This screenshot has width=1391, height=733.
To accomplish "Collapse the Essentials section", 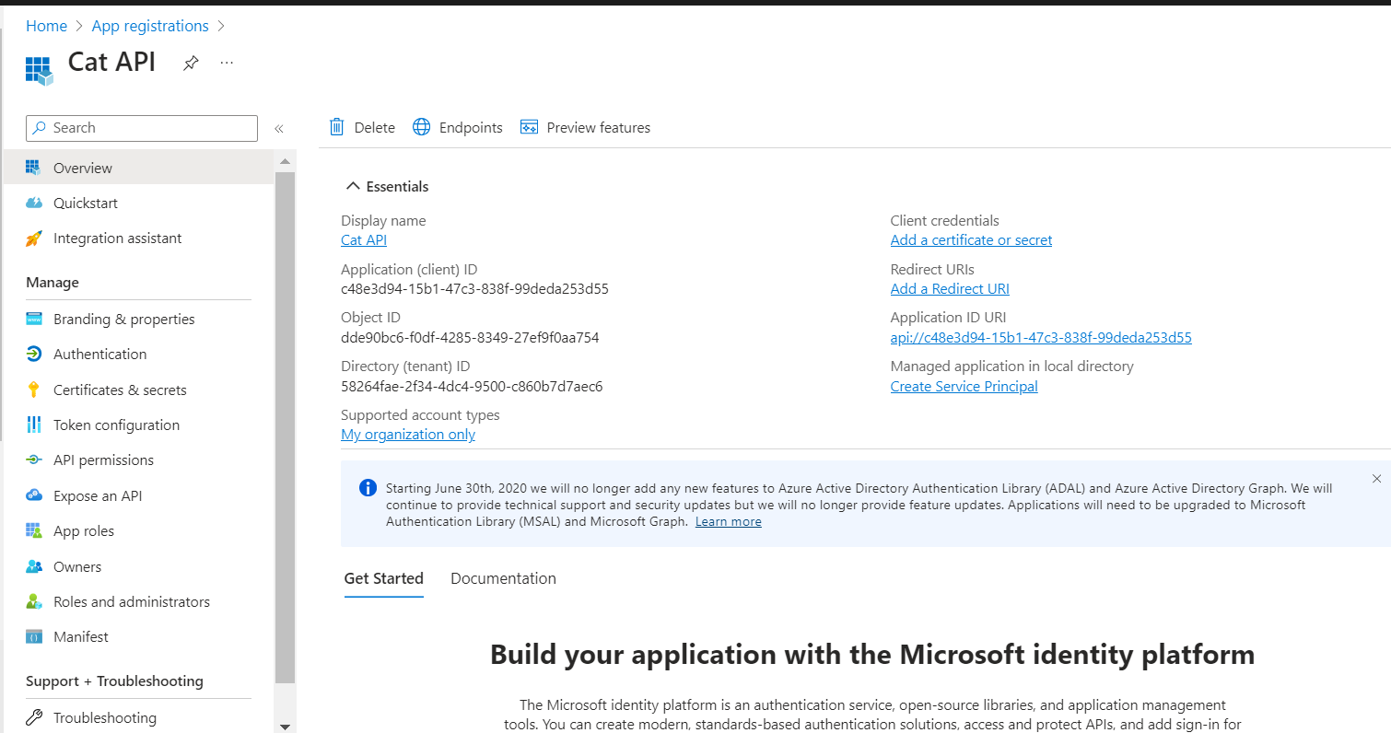I will 387,186.
